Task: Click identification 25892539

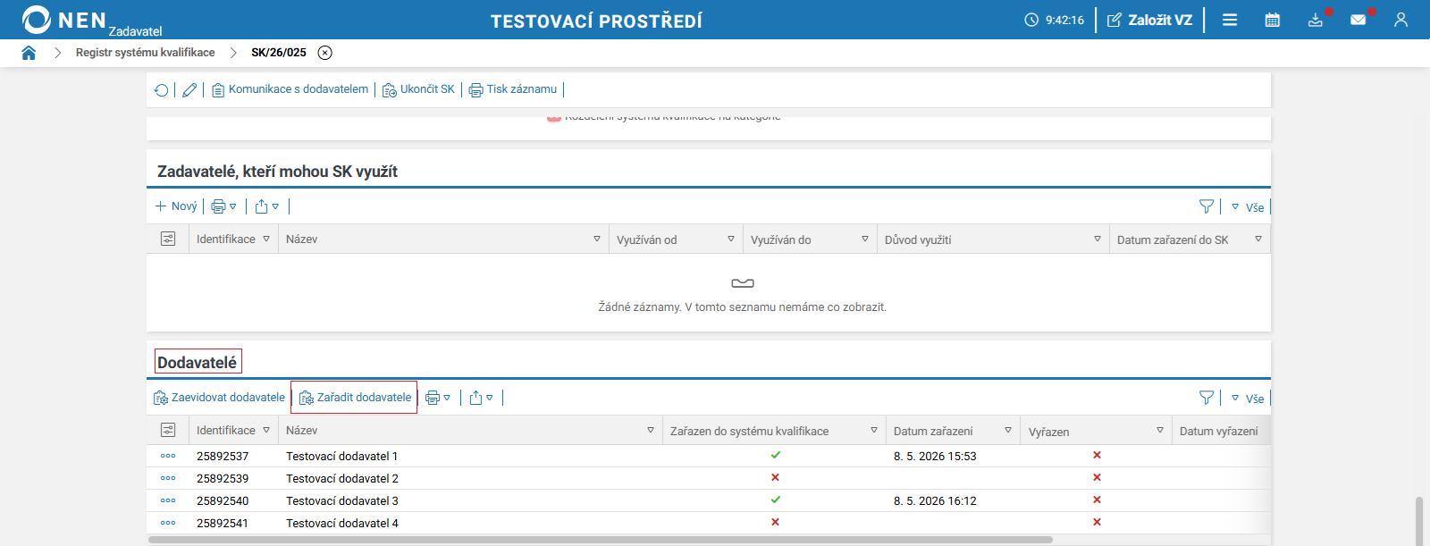Action: 223,478
